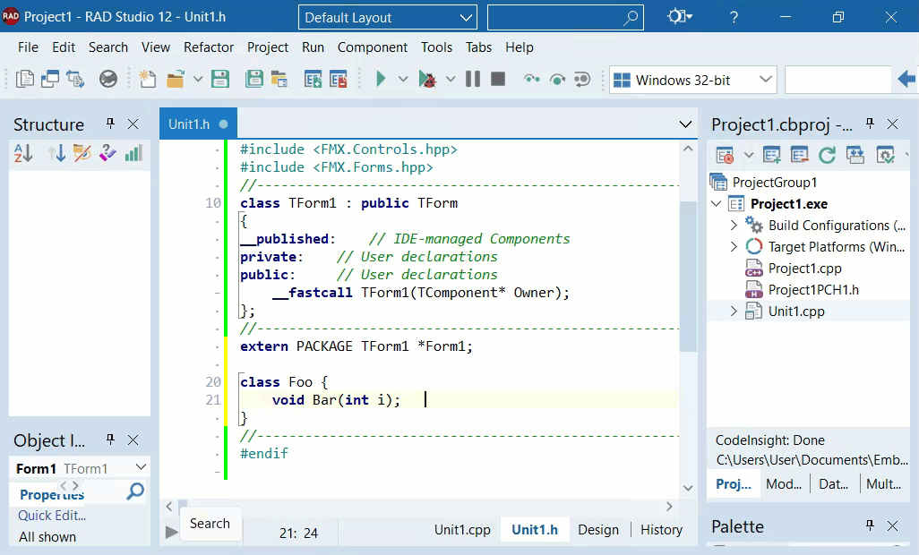Image resolution: width=919 pixels, height=555 pixels.
Task: Click the Sync/collapse icon in Projects panel
Action: [855, 155]
